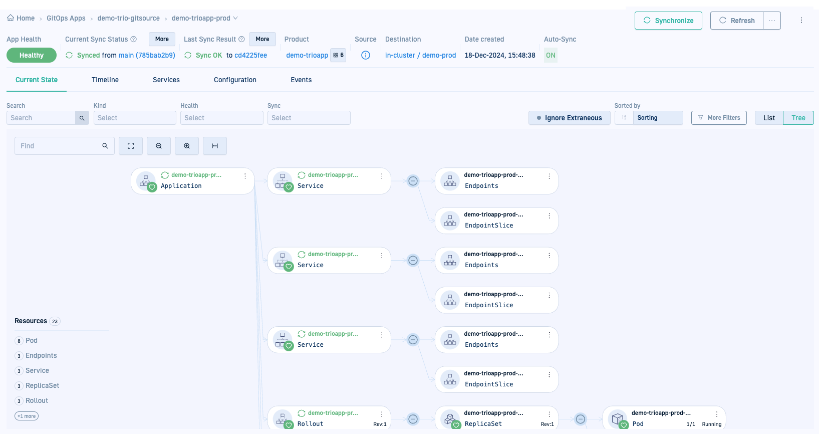This screenshot has width=819, height=441.
Task: Collapse the first Service node's children
Action: pyautogui.click(x=413, y=181)
